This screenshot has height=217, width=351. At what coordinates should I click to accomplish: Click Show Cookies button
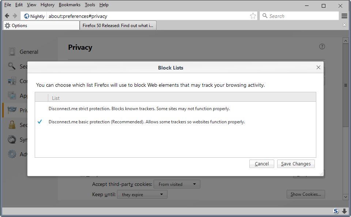[306, 194]
